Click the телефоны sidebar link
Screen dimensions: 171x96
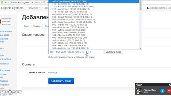coord(4,81)
